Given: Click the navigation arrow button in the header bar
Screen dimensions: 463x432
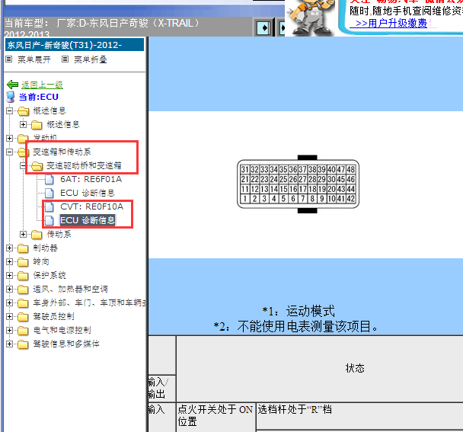Looking at the screenshot, I should pos(263,28).
